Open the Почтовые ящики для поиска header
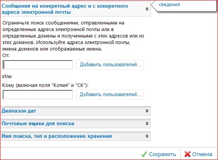Viewport: 218px width, 160px height. (75, 124)
